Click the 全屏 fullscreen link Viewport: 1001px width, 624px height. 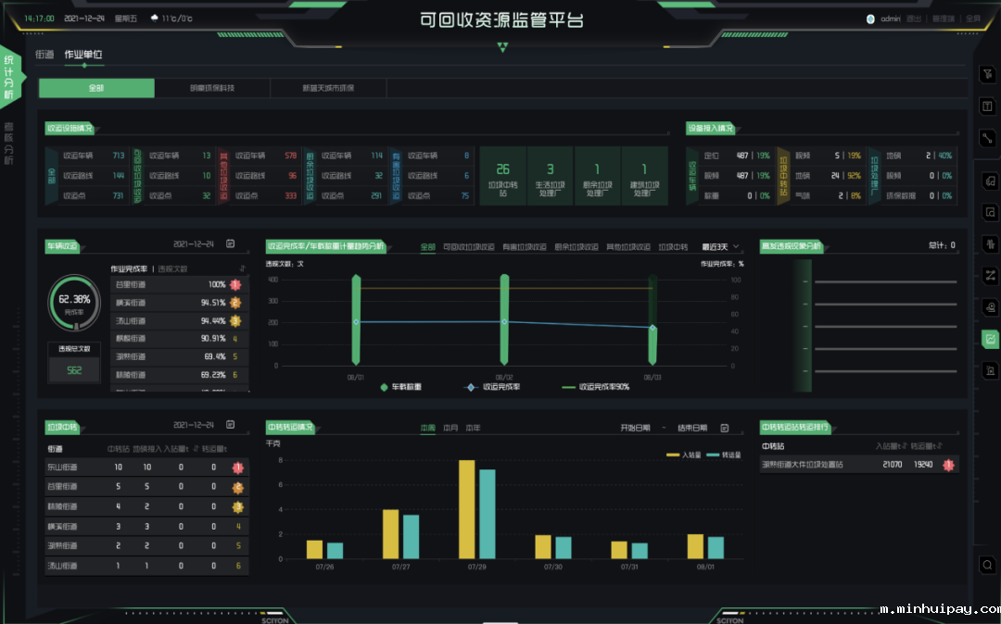[973, 19]
